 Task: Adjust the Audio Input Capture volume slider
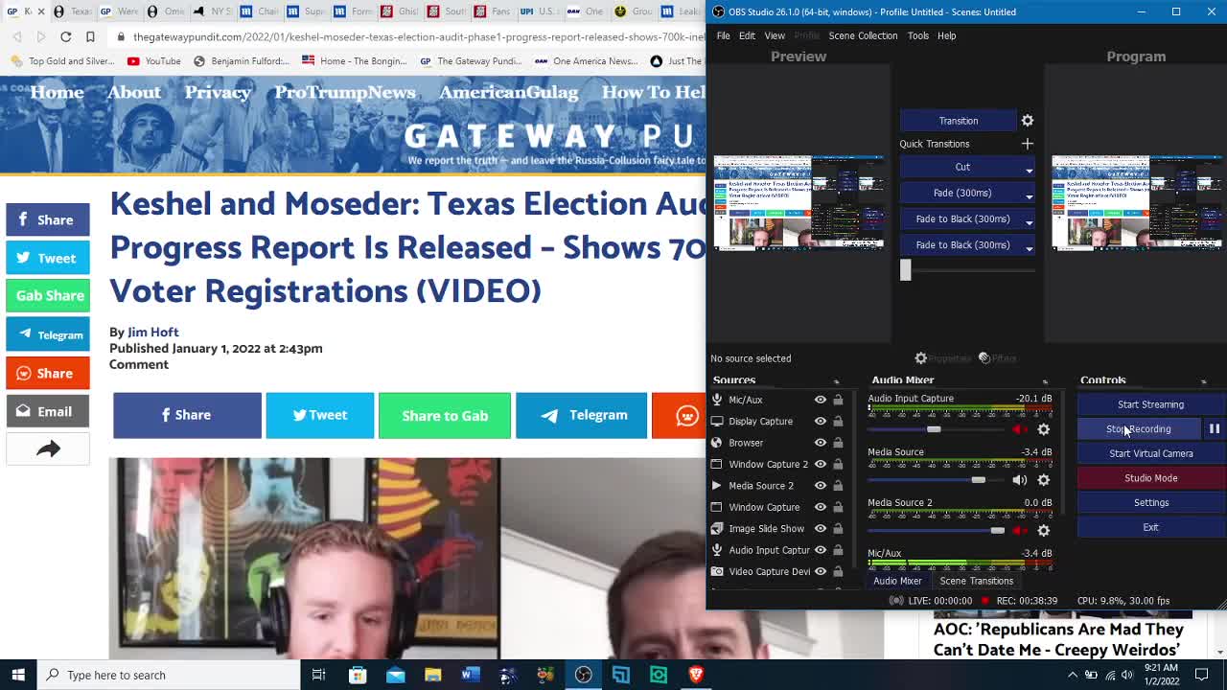tap(934, 429)
